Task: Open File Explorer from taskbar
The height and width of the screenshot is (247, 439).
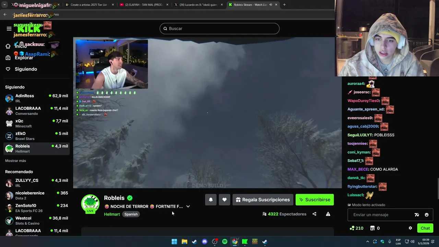Action: (184, 242)
